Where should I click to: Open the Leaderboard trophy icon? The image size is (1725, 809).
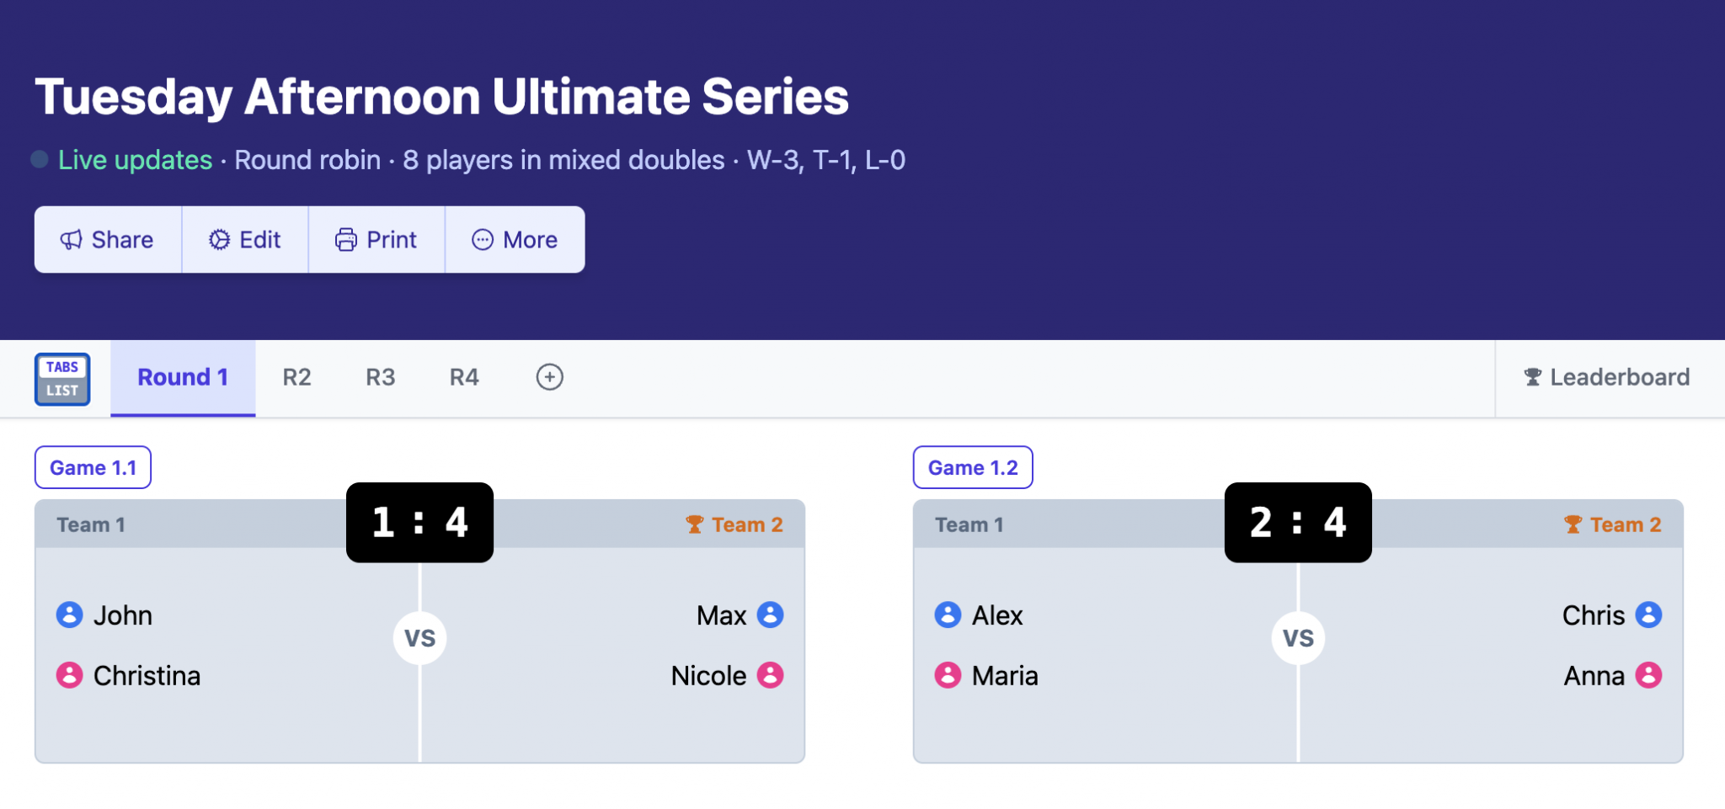pos(1533,377)
